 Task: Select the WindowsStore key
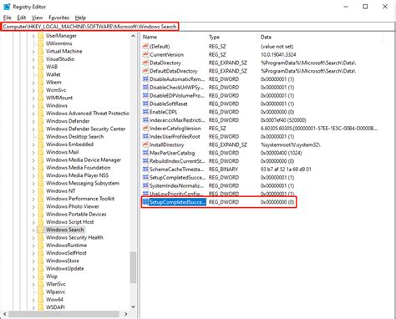tap(63, 261)
